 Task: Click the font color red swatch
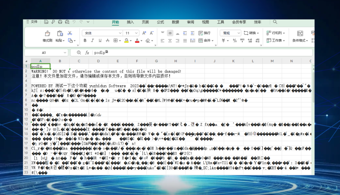coord(137,41)
